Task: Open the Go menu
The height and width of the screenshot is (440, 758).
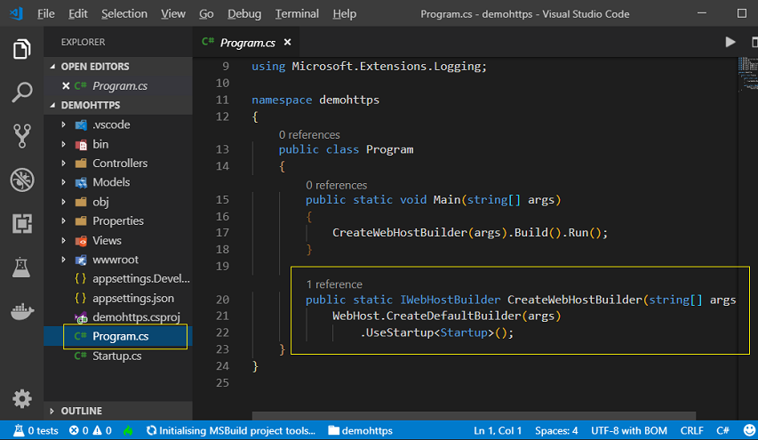Action: point(206,13)
